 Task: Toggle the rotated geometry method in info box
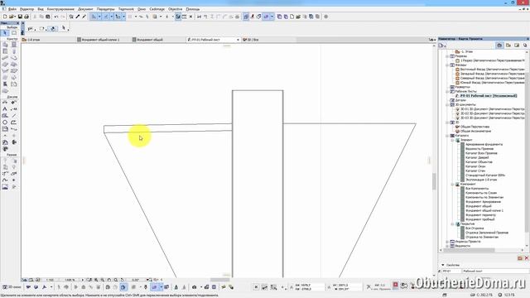tap(53, 29)
